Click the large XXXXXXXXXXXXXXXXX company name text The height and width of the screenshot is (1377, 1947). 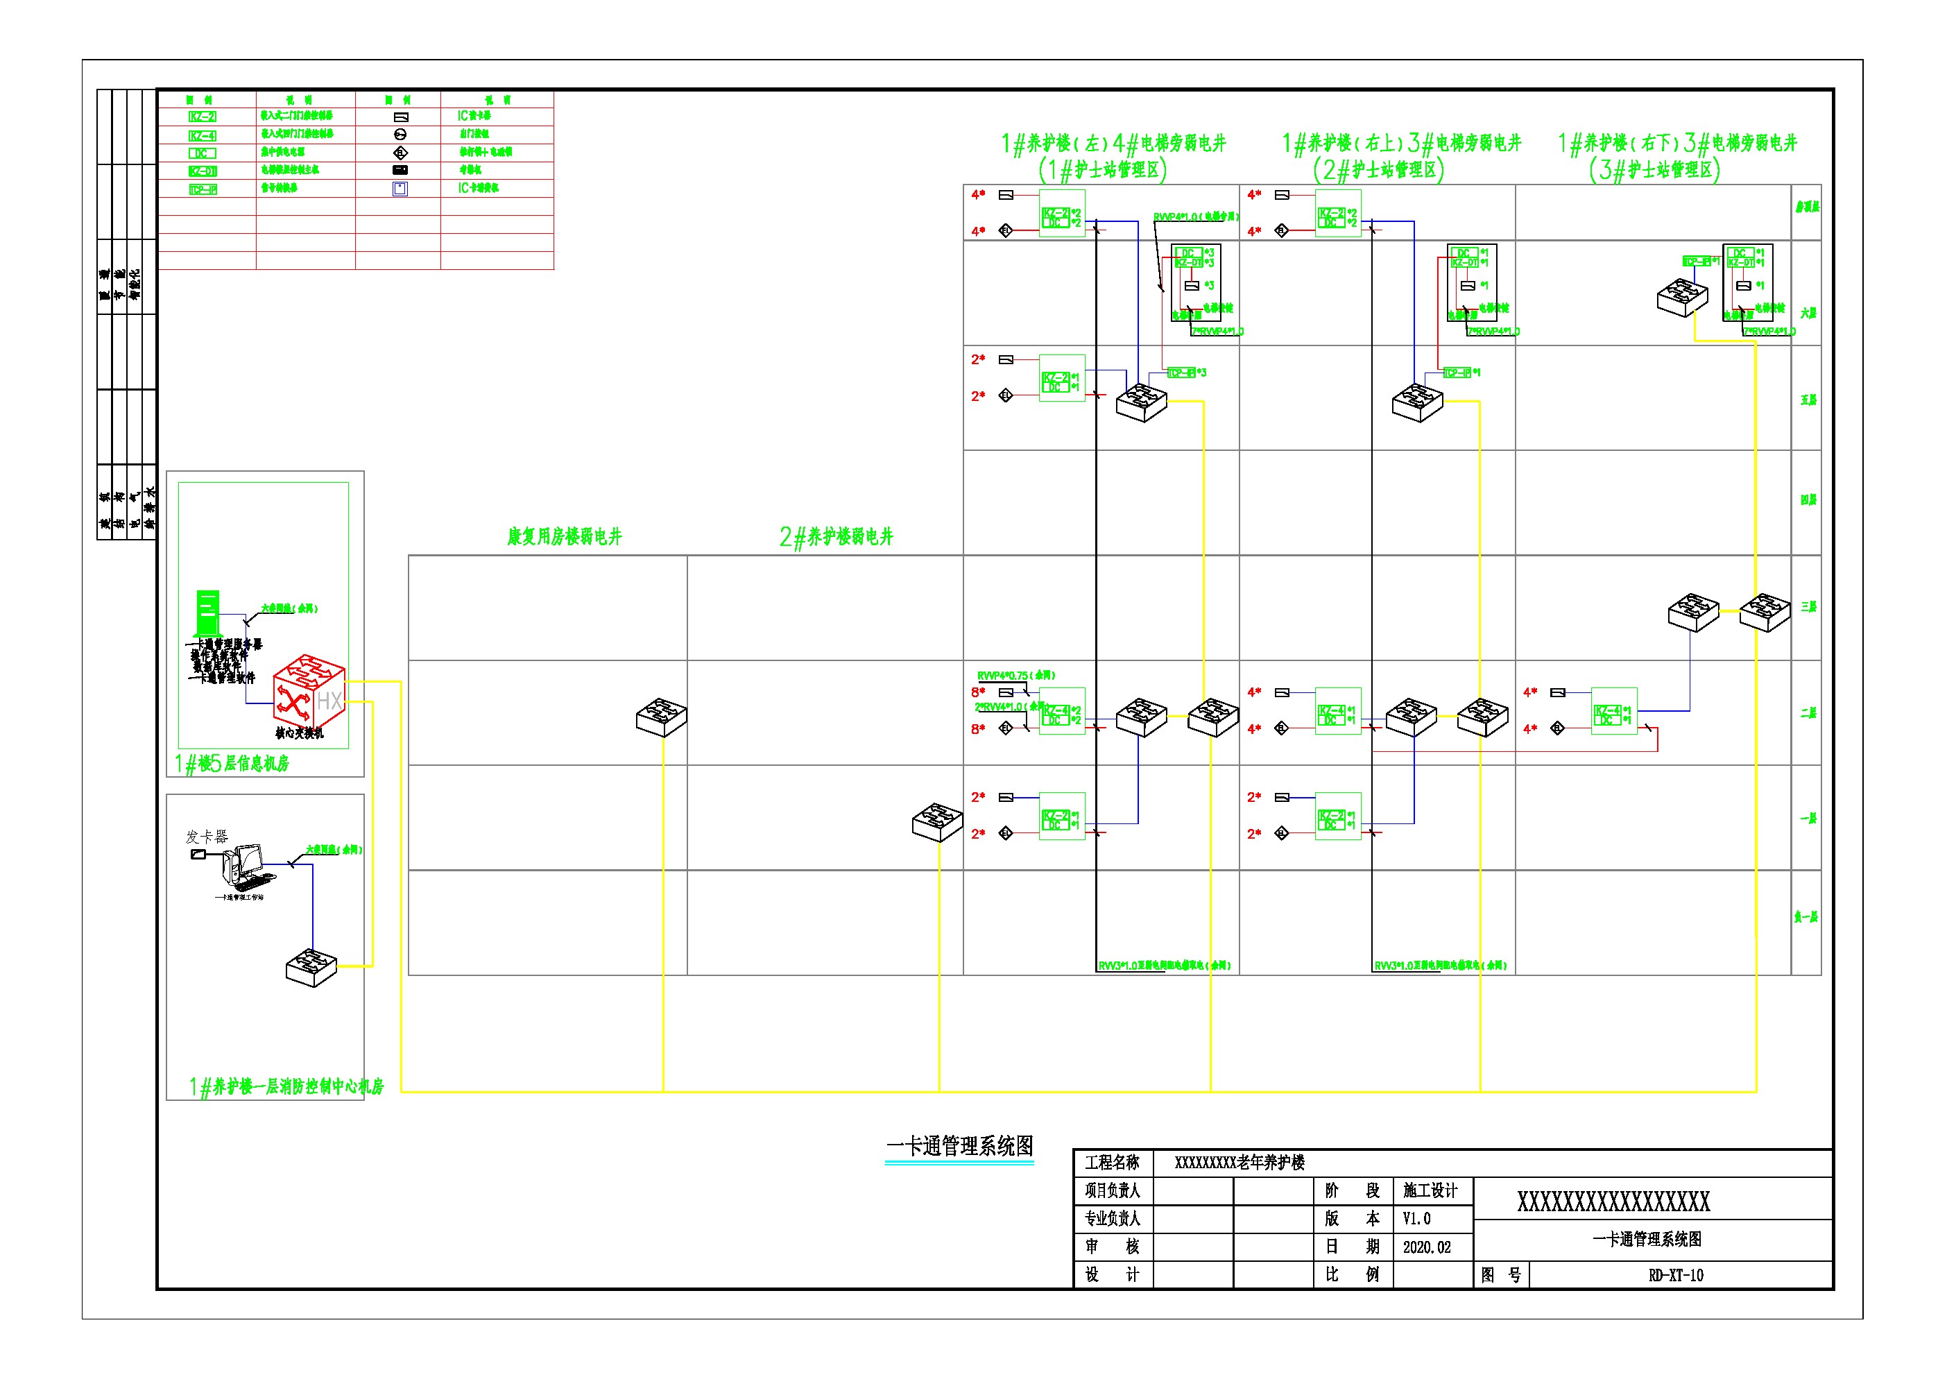click(1613, 1201)
